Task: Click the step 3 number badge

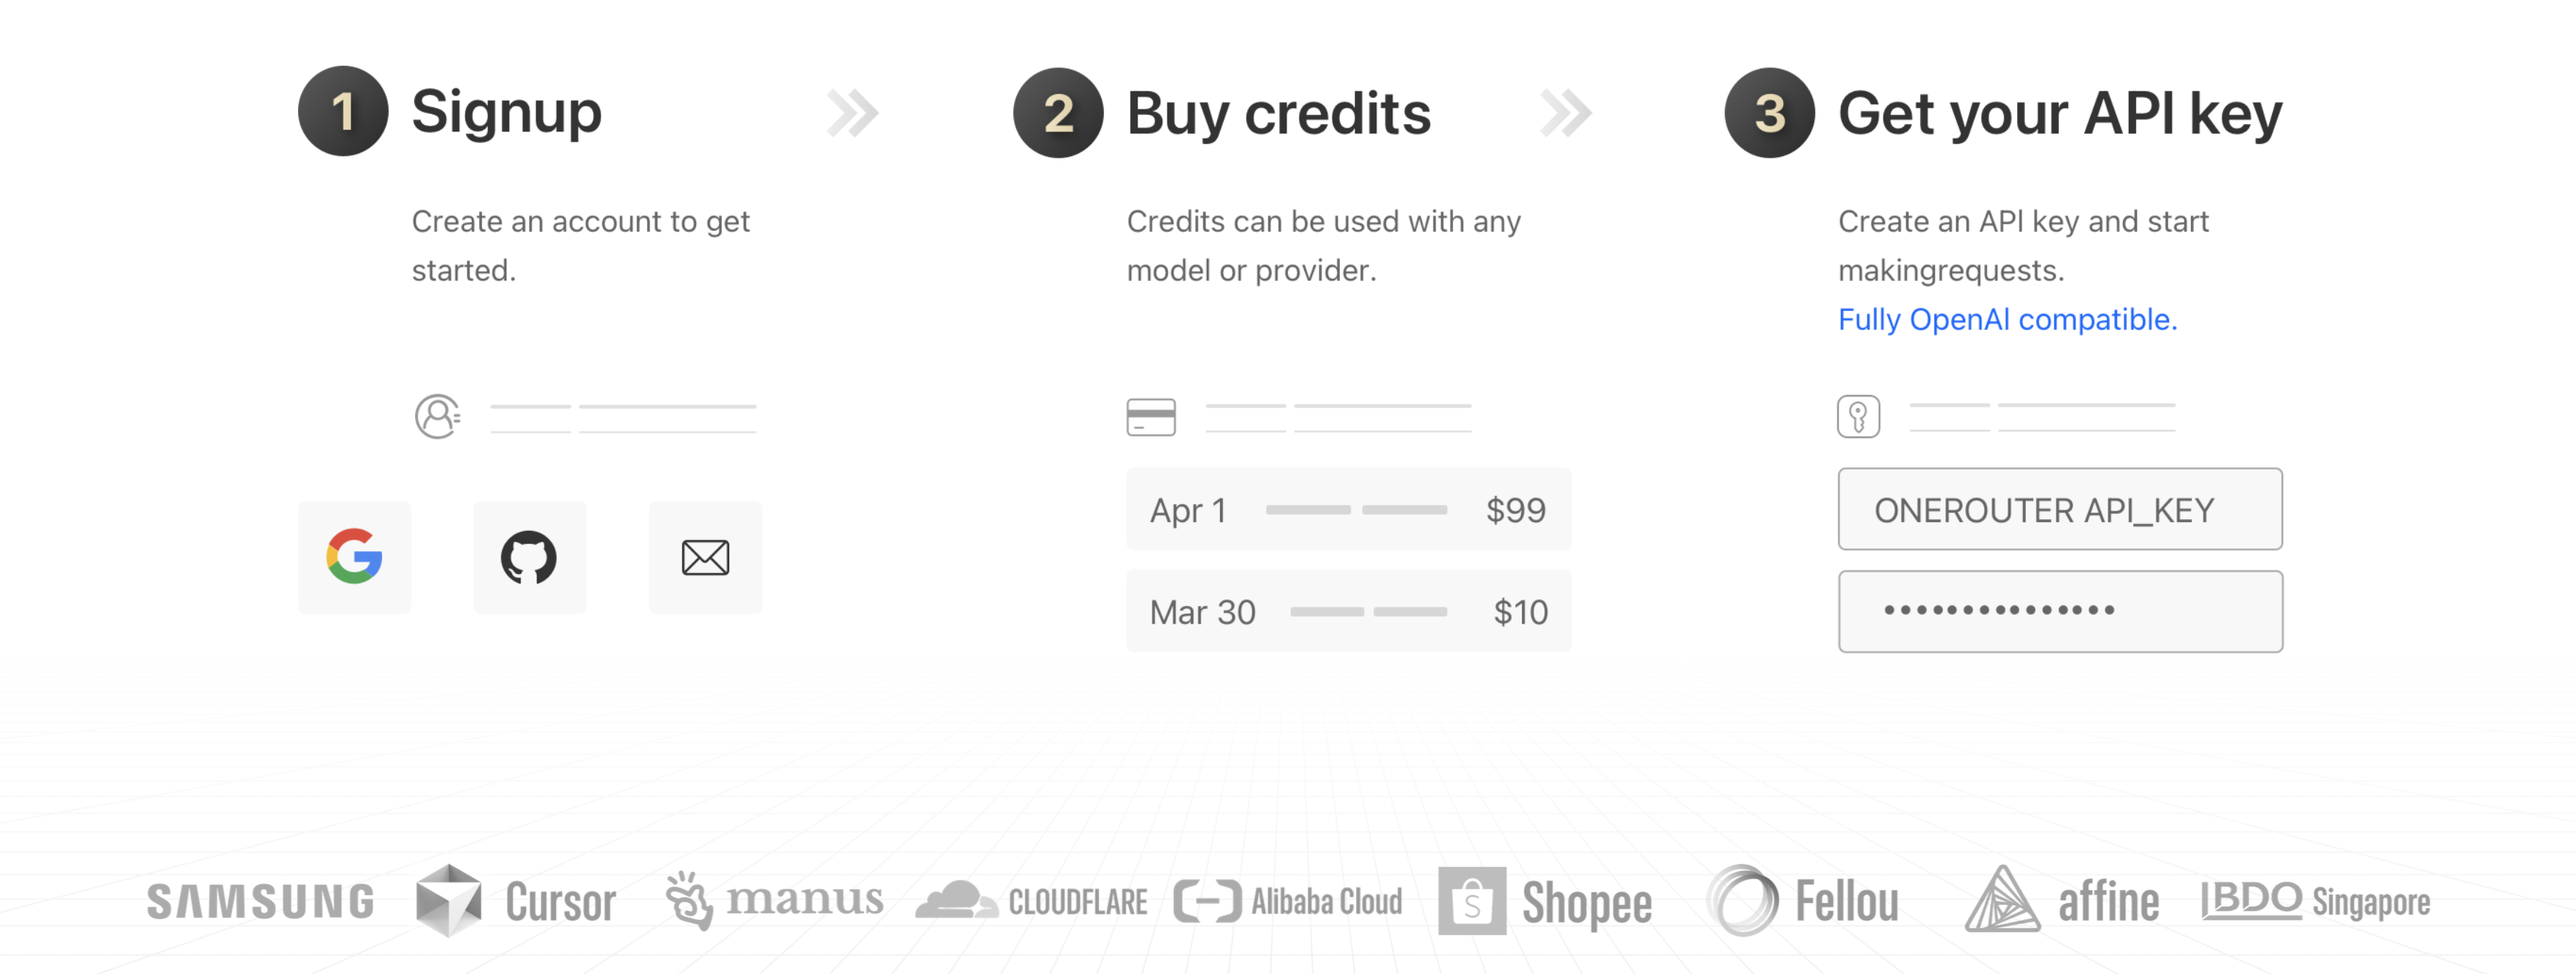Action: [x=1769, y=112]
